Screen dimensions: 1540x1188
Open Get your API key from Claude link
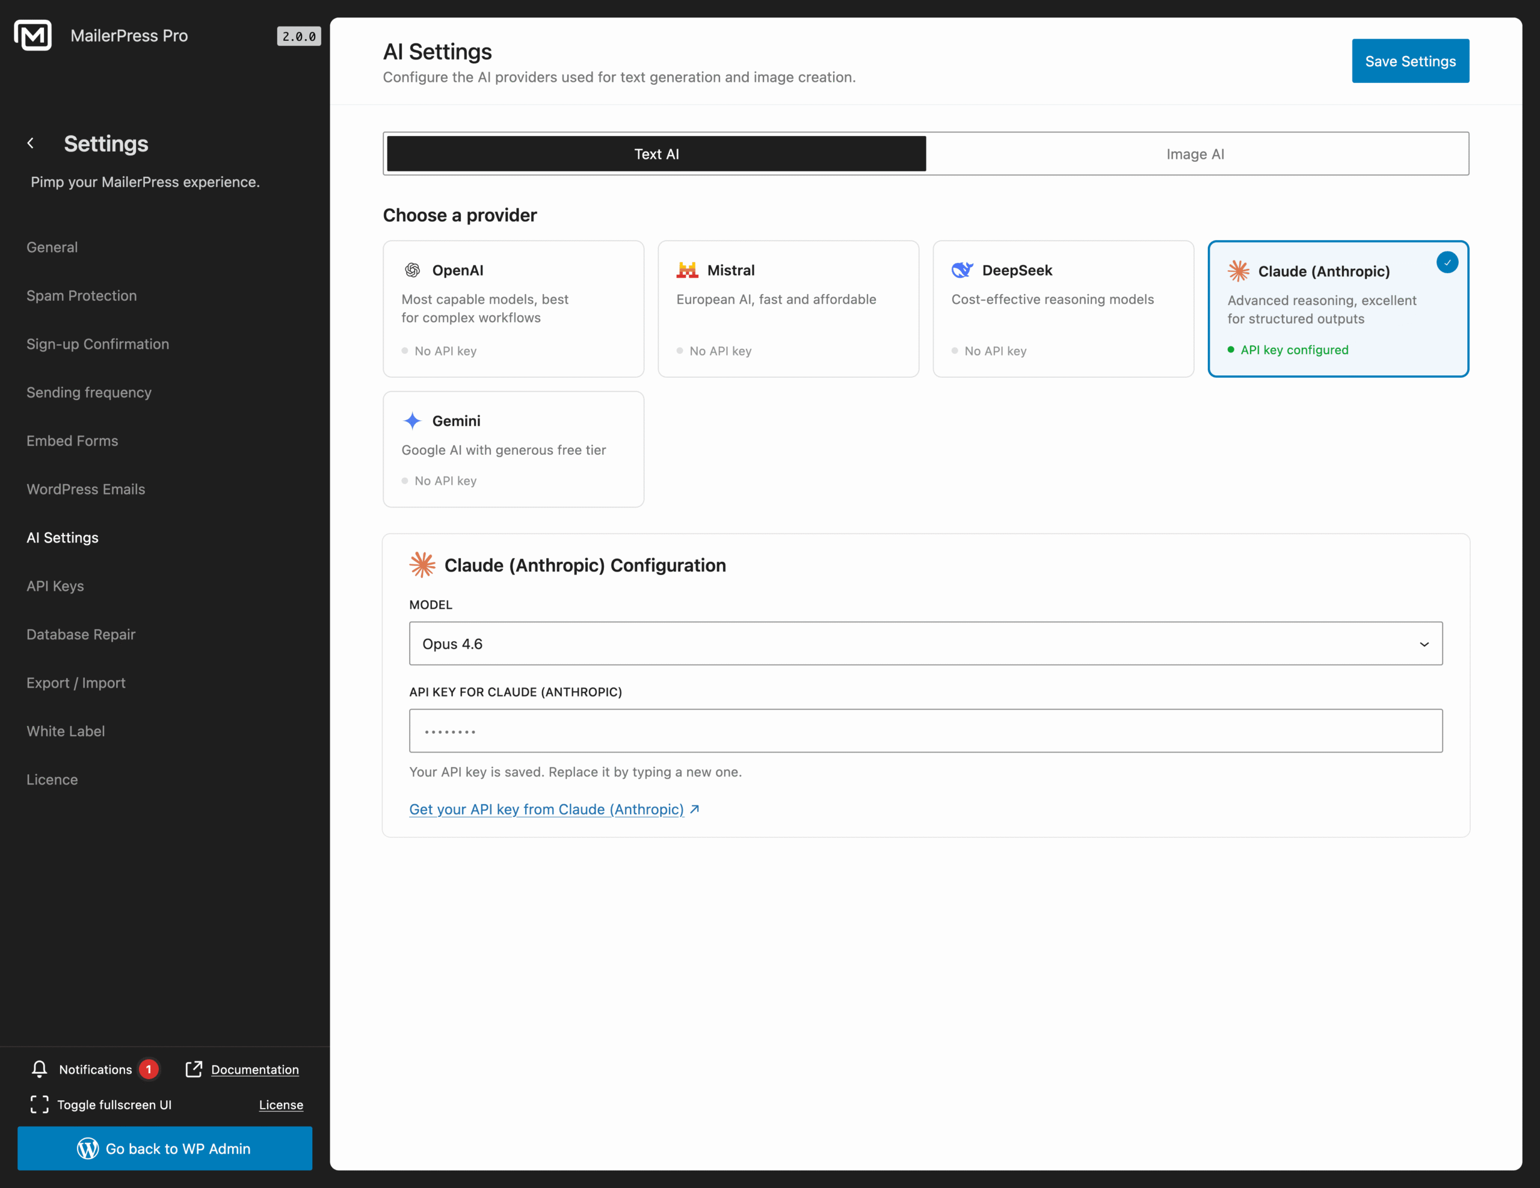click(x=546, y=810)
